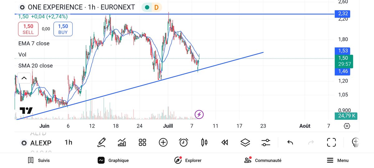
Task: Open the lightbulb ideas icon
Action: click(x=355, y=142)
